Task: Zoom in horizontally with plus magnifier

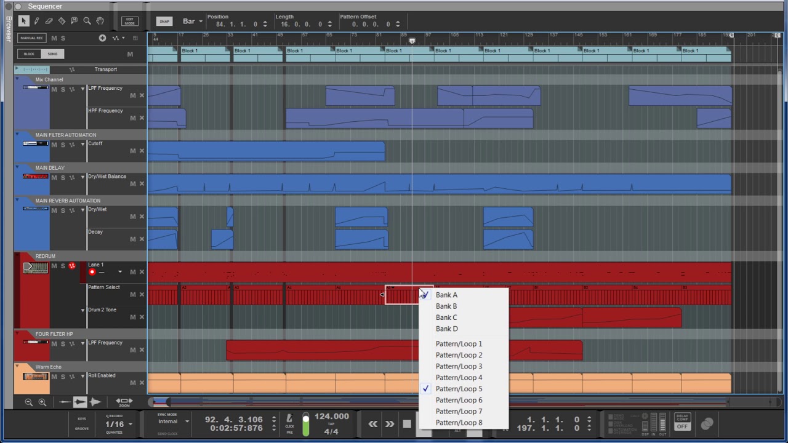Action: pos(42,402)
